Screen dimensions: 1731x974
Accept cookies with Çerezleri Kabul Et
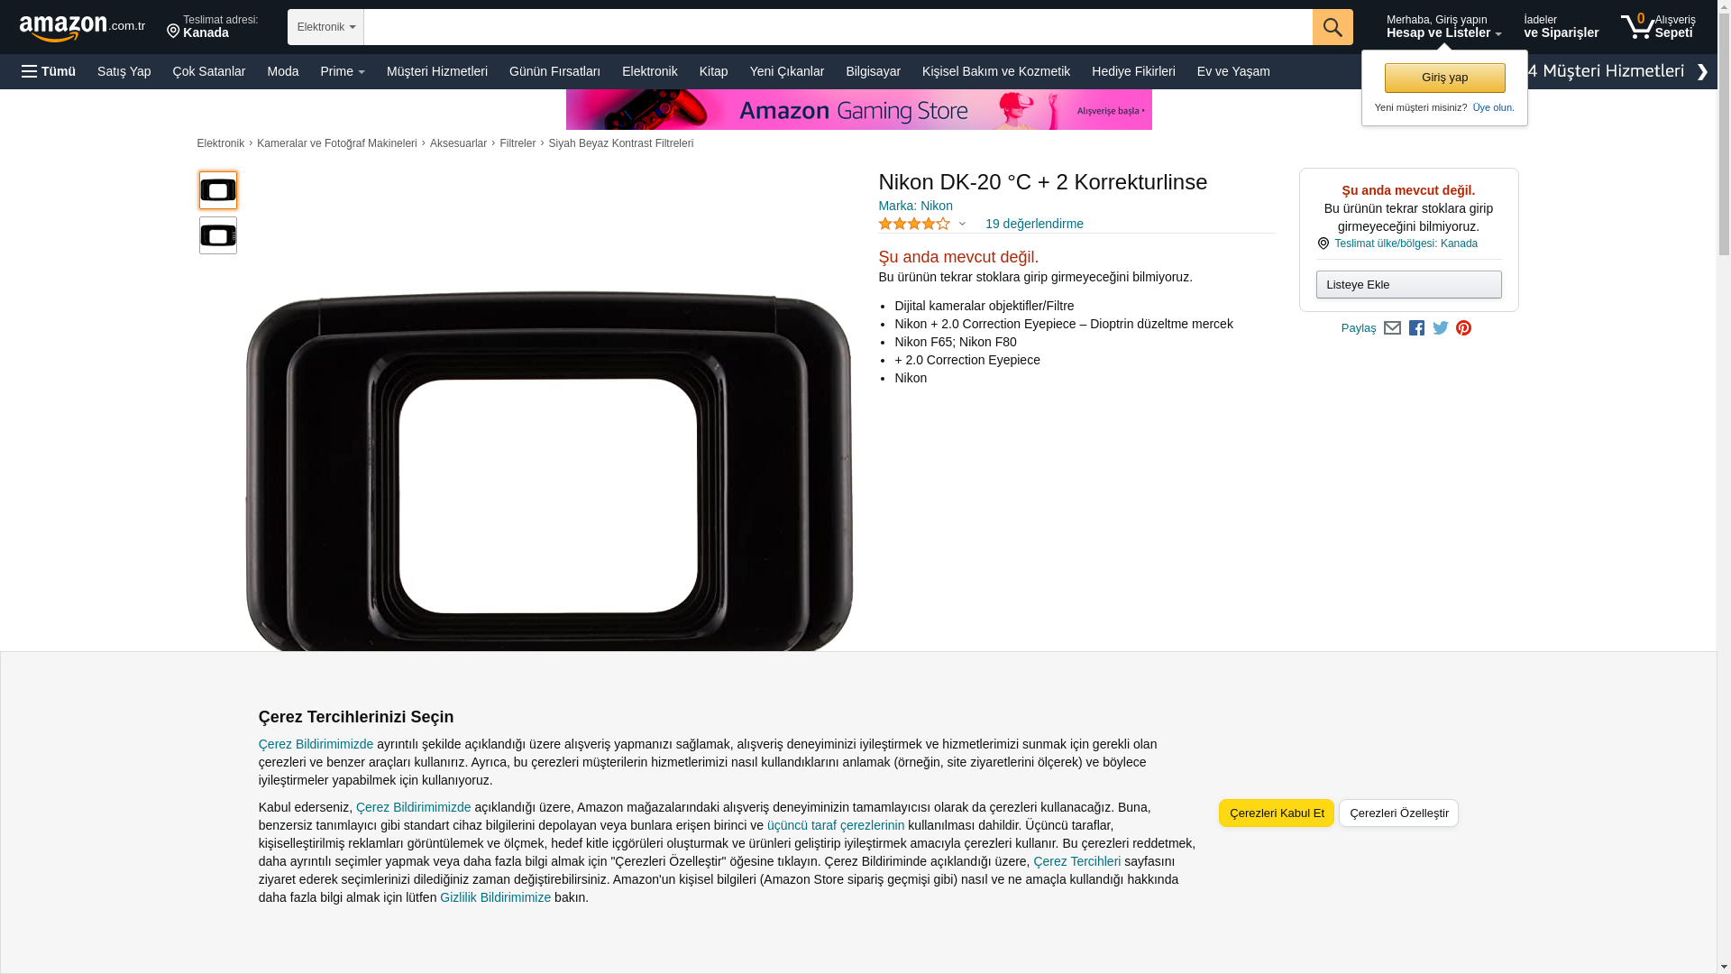coord(1276,813)
